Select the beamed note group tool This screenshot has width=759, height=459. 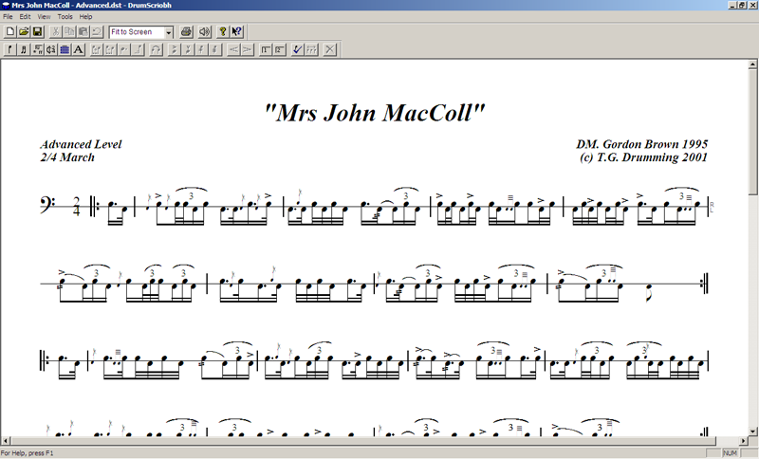[23, 49]
